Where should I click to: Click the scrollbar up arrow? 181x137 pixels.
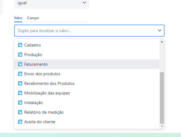162,42
